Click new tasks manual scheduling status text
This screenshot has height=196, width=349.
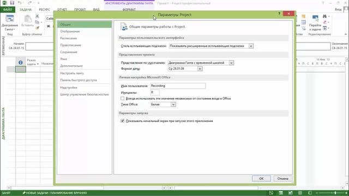(57, 193)
